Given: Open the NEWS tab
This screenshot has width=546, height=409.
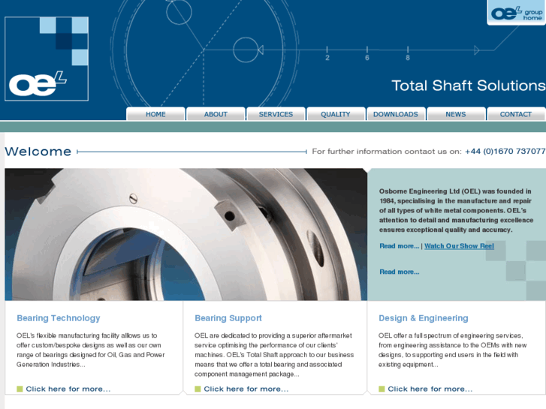Looking at the screenshot, I should [x=456, y=114].
